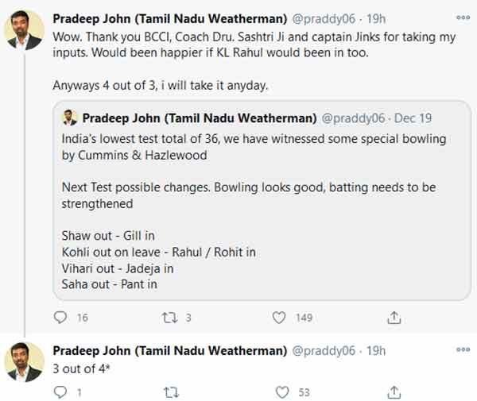Open more options on '3 out of 4*' tweet
The height and width of the screenshot is (401, 477).
coord(463,349)
